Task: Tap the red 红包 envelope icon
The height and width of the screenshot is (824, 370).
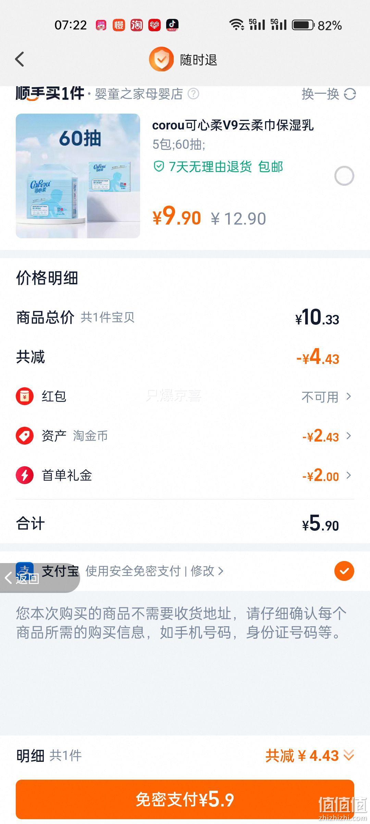Action: click(x=25, y=396)
